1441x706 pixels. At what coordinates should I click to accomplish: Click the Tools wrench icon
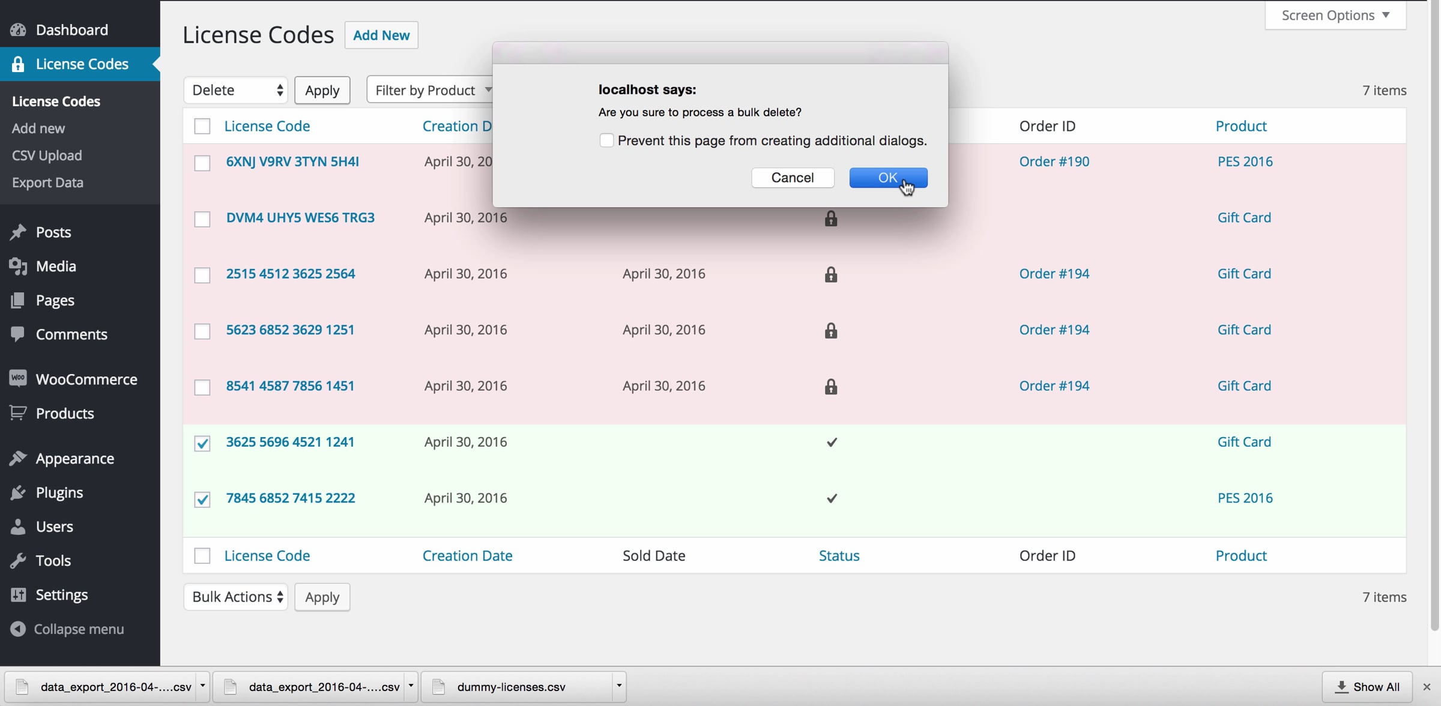[x=18, y=561]
